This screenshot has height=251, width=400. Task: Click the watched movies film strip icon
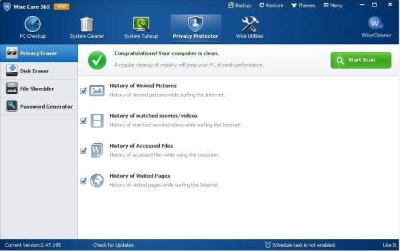(x=97, y=121)
